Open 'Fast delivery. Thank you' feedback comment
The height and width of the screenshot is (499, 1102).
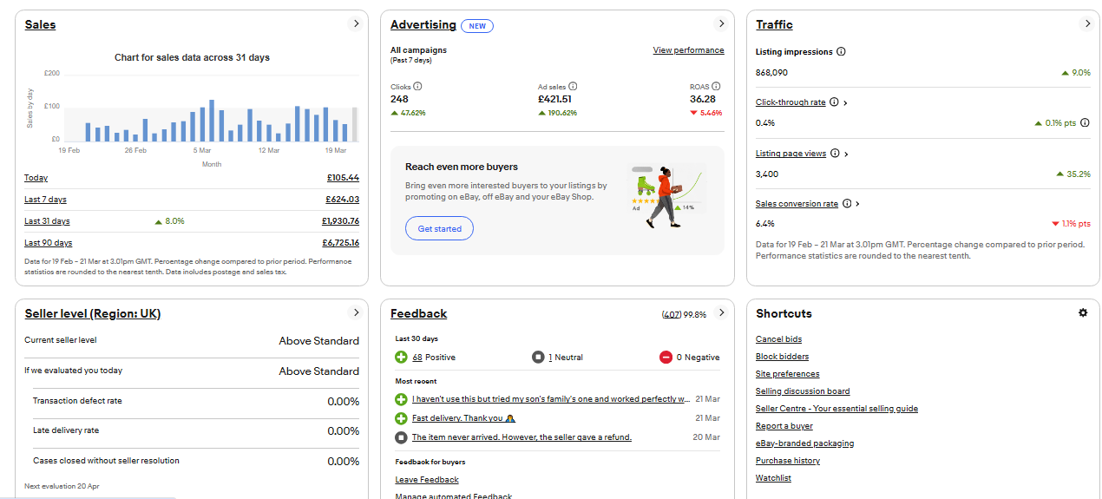pos(464,418)
